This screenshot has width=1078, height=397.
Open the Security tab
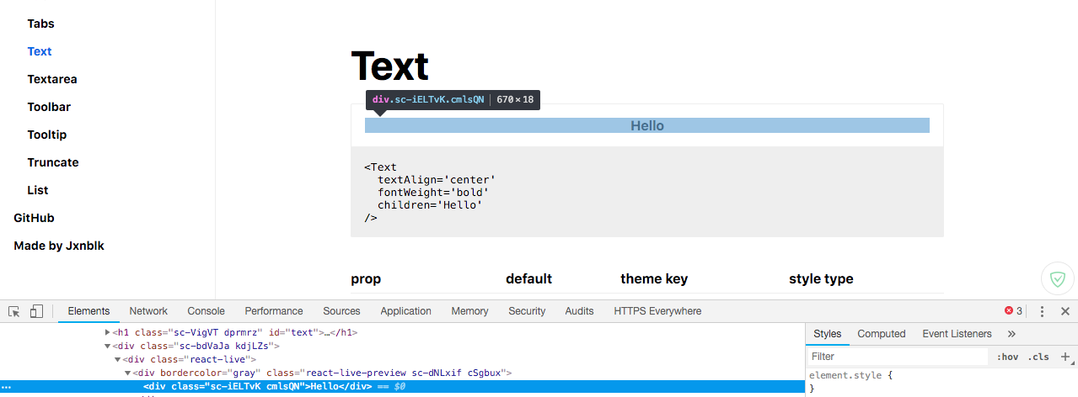point(527,311)
